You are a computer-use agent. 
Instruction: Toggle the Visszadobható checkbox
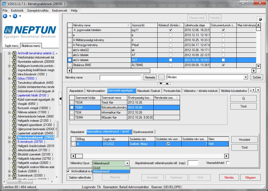[228, 163]
